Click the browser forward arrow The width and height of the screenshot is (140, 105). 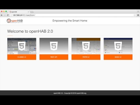[5, 15]
